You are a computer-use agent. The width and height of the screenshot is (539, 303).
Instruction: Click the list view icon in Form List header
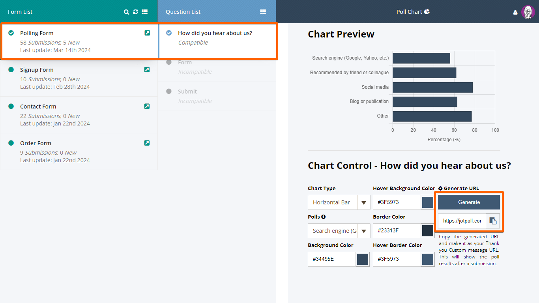(145, 12)
